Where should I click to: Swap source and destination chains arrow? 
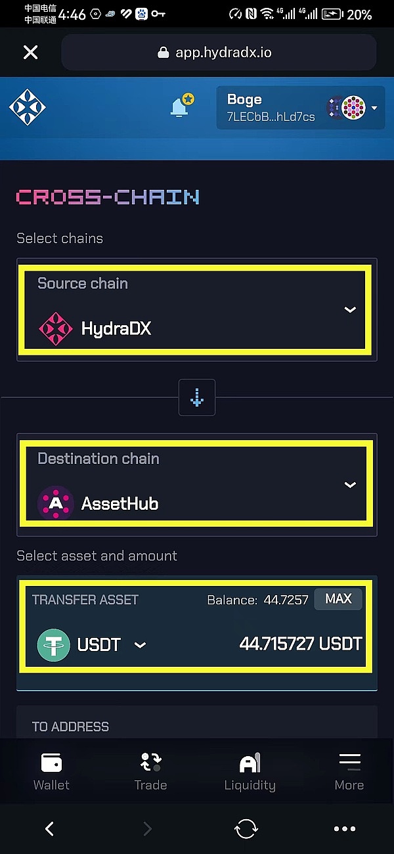(197, 397)
